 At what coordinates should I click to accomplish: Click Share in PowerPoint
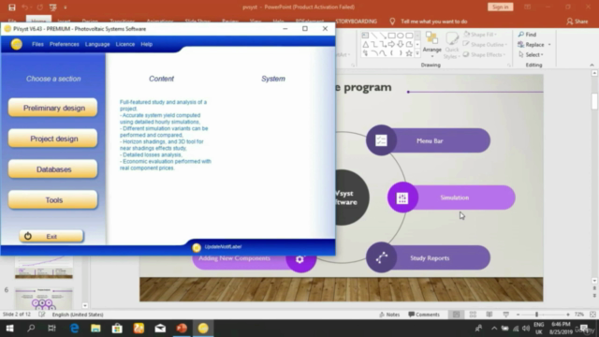(x=577, y=22)
